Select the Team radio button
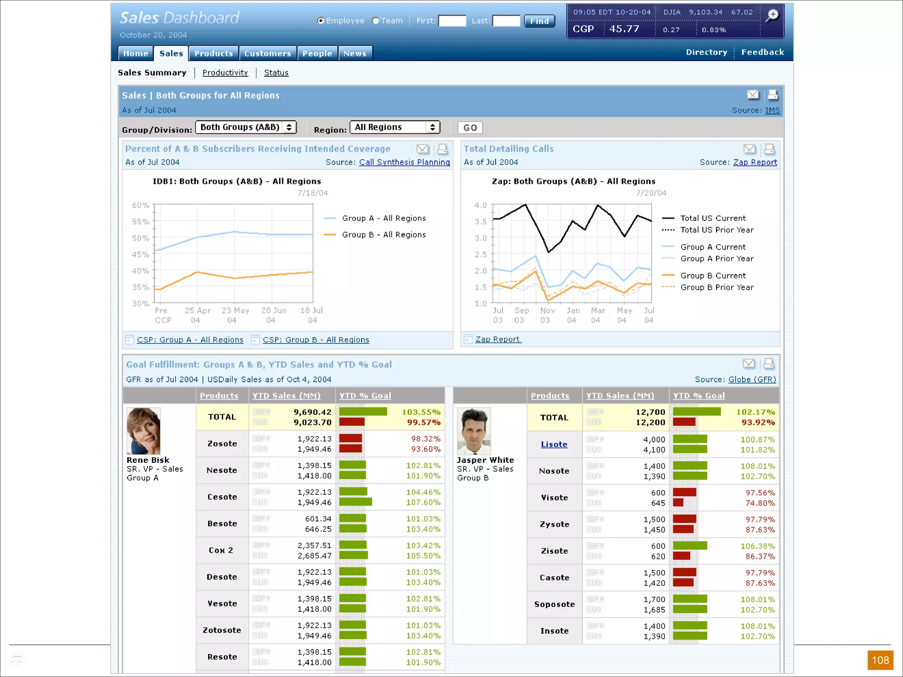 (376, 21)
